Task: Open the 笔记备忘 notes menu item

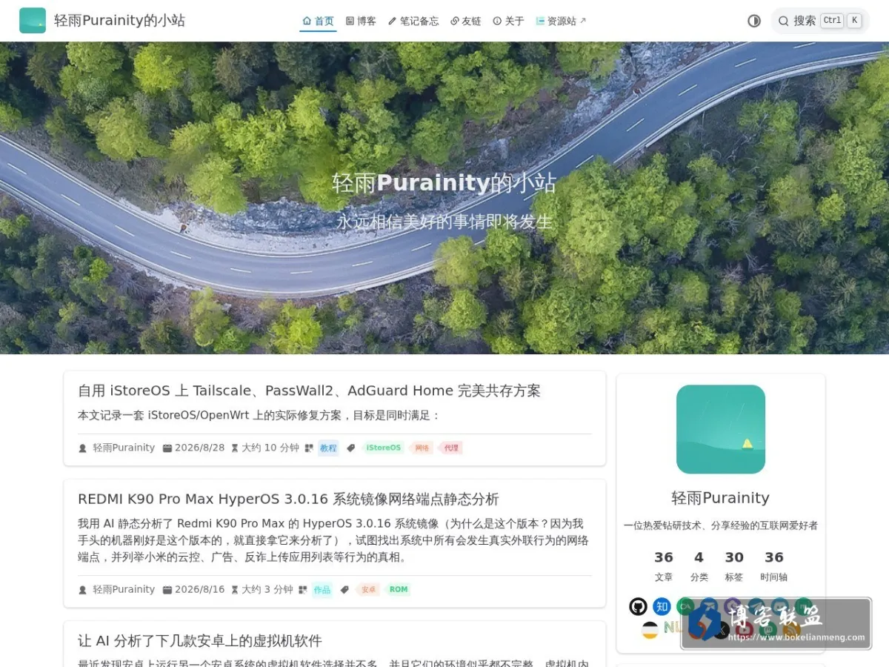Action: click(x=413, y=21)
